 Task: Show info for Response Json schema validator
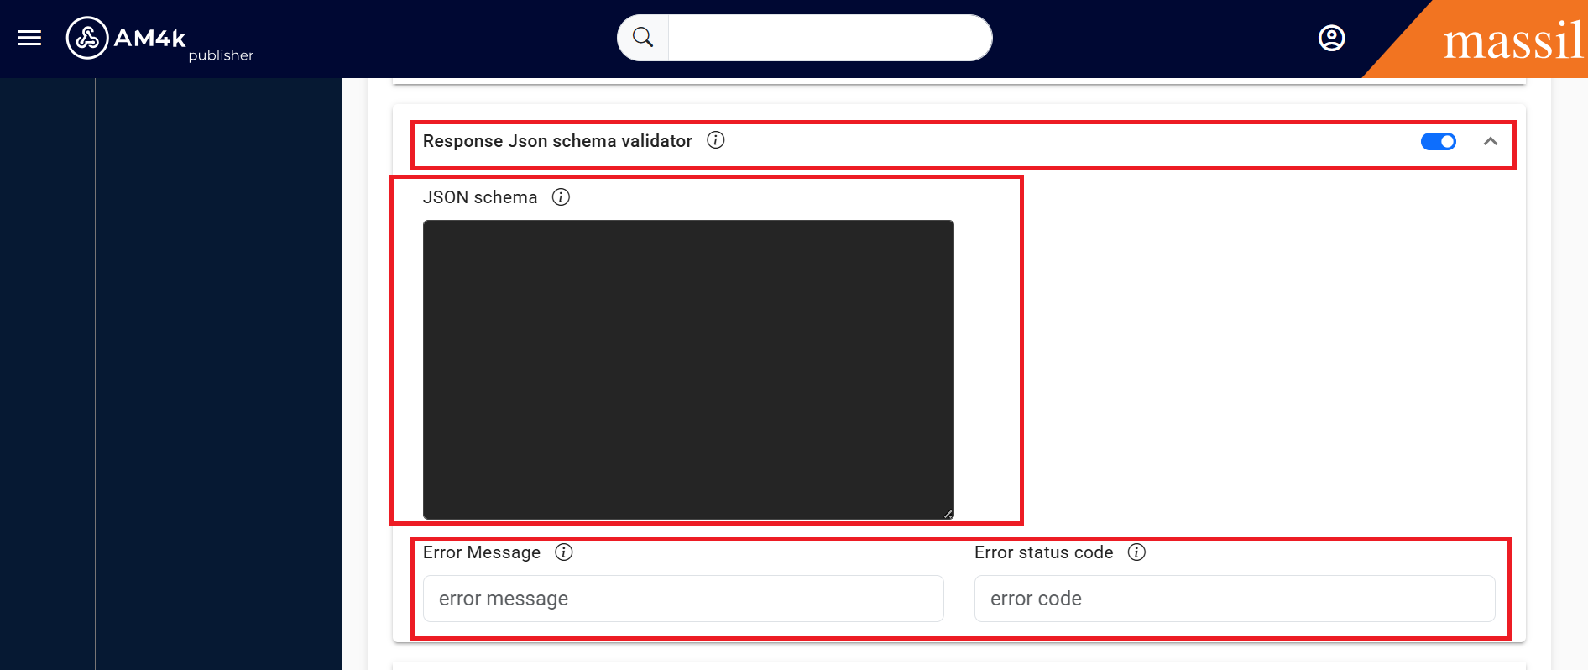[715, 140]
